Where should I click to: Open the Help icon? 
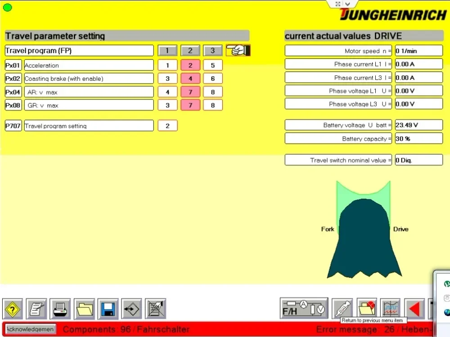pyautogui.click(x=12, y=309)
